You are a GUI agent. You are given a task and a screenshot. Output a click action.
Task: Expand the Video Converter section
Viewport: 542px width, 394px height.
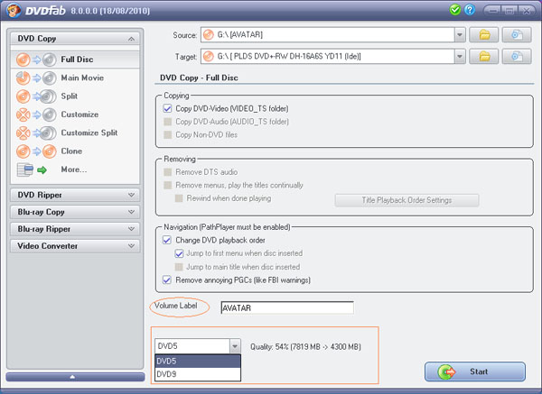[131, 245]
